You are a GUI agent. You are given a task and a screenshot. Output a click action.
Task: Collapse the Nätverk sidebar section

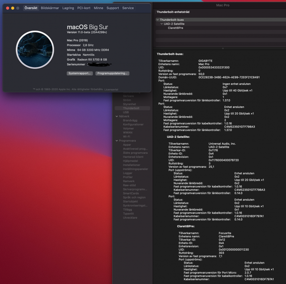[117, 116]
